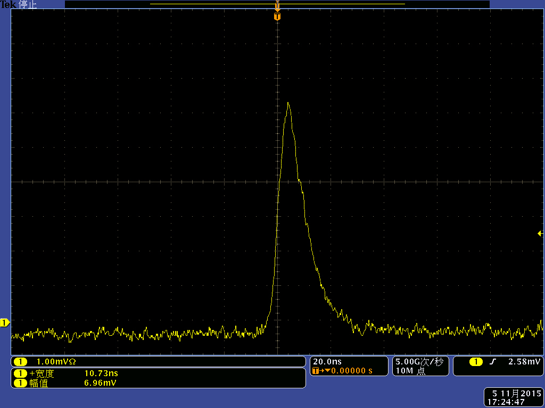545x408 pixels.
Task: Click the 17:24:47 time readout
Action: (x=506, y=402)
